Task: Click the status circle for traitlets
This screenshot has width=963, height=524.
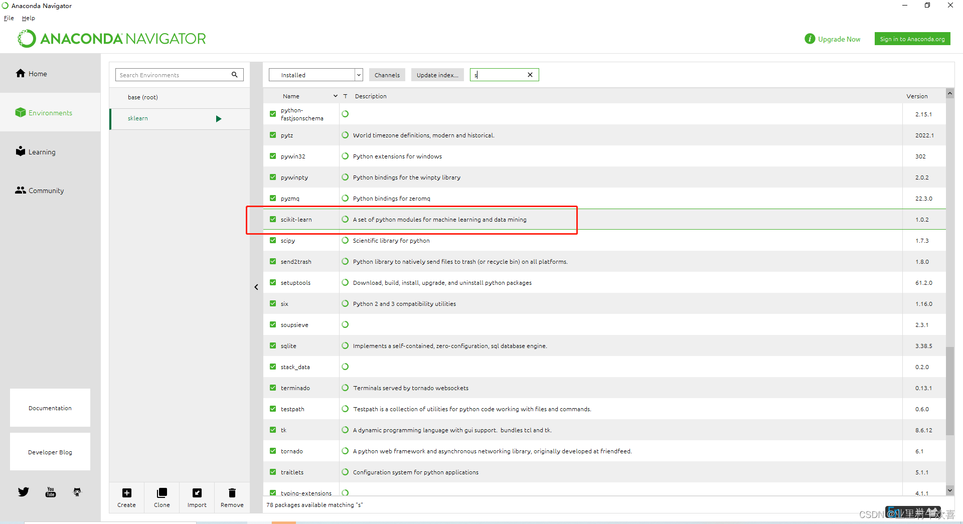Action: [345, 472]
